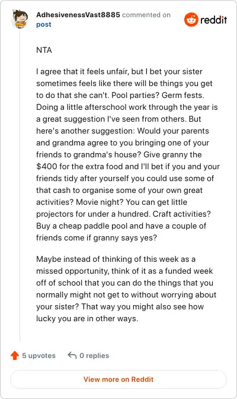Click the final line "lucky you are in other ways."
Viewport: 237px width, 399px height.
tap(87, 319)
